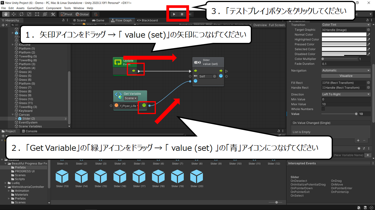The width and height of the screenshot is (375, 210).
Task: Switch to the Console tab
Action: 29,131
